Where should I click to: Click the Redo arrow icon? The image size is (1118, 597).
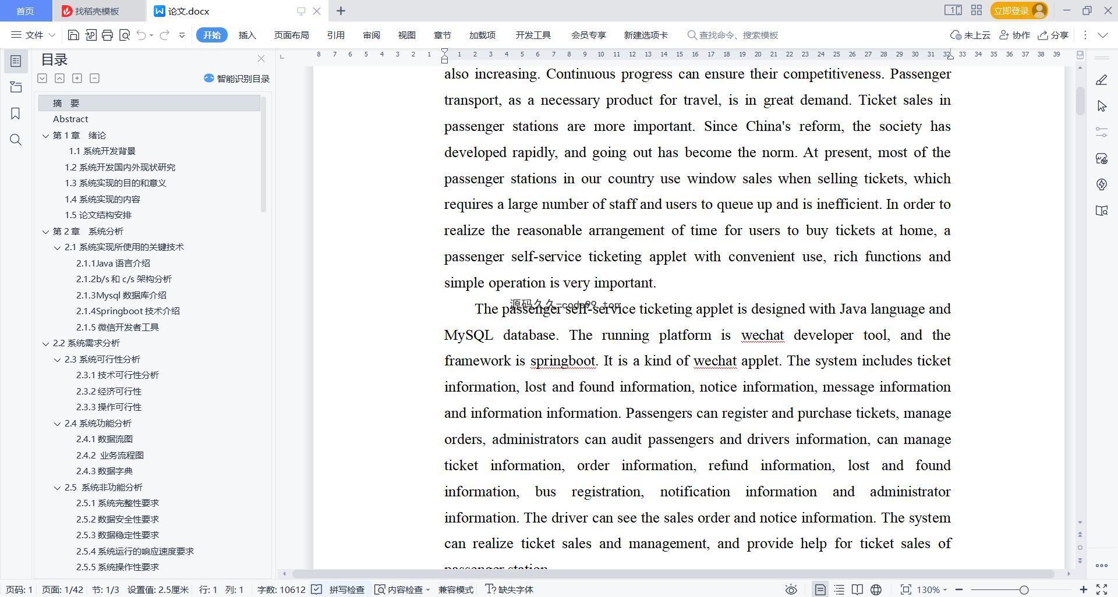tap(165, 35)
